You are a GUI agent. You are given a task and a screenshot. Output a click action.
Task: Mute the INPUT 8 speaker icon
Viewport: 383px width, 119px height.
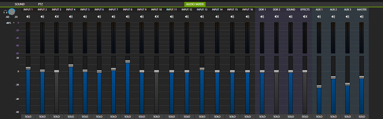point(128,17)
